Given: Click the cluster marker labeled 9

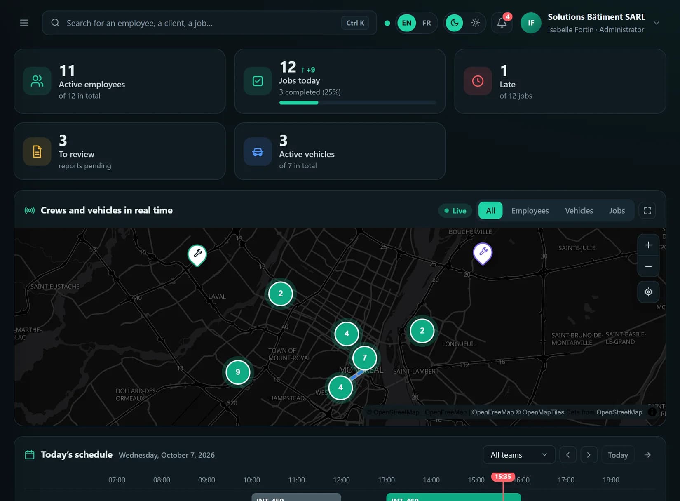Looking at the screenshot, I should point(238,372).
